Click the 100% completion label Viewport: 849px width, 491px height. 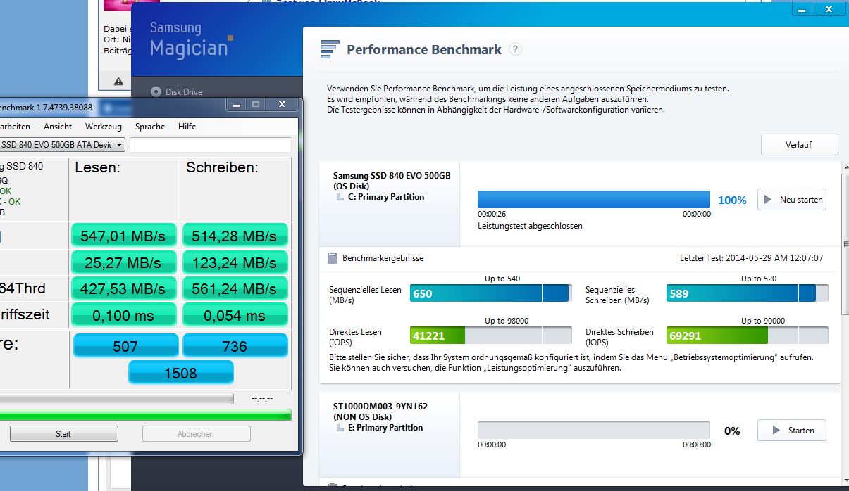point(732,200)
